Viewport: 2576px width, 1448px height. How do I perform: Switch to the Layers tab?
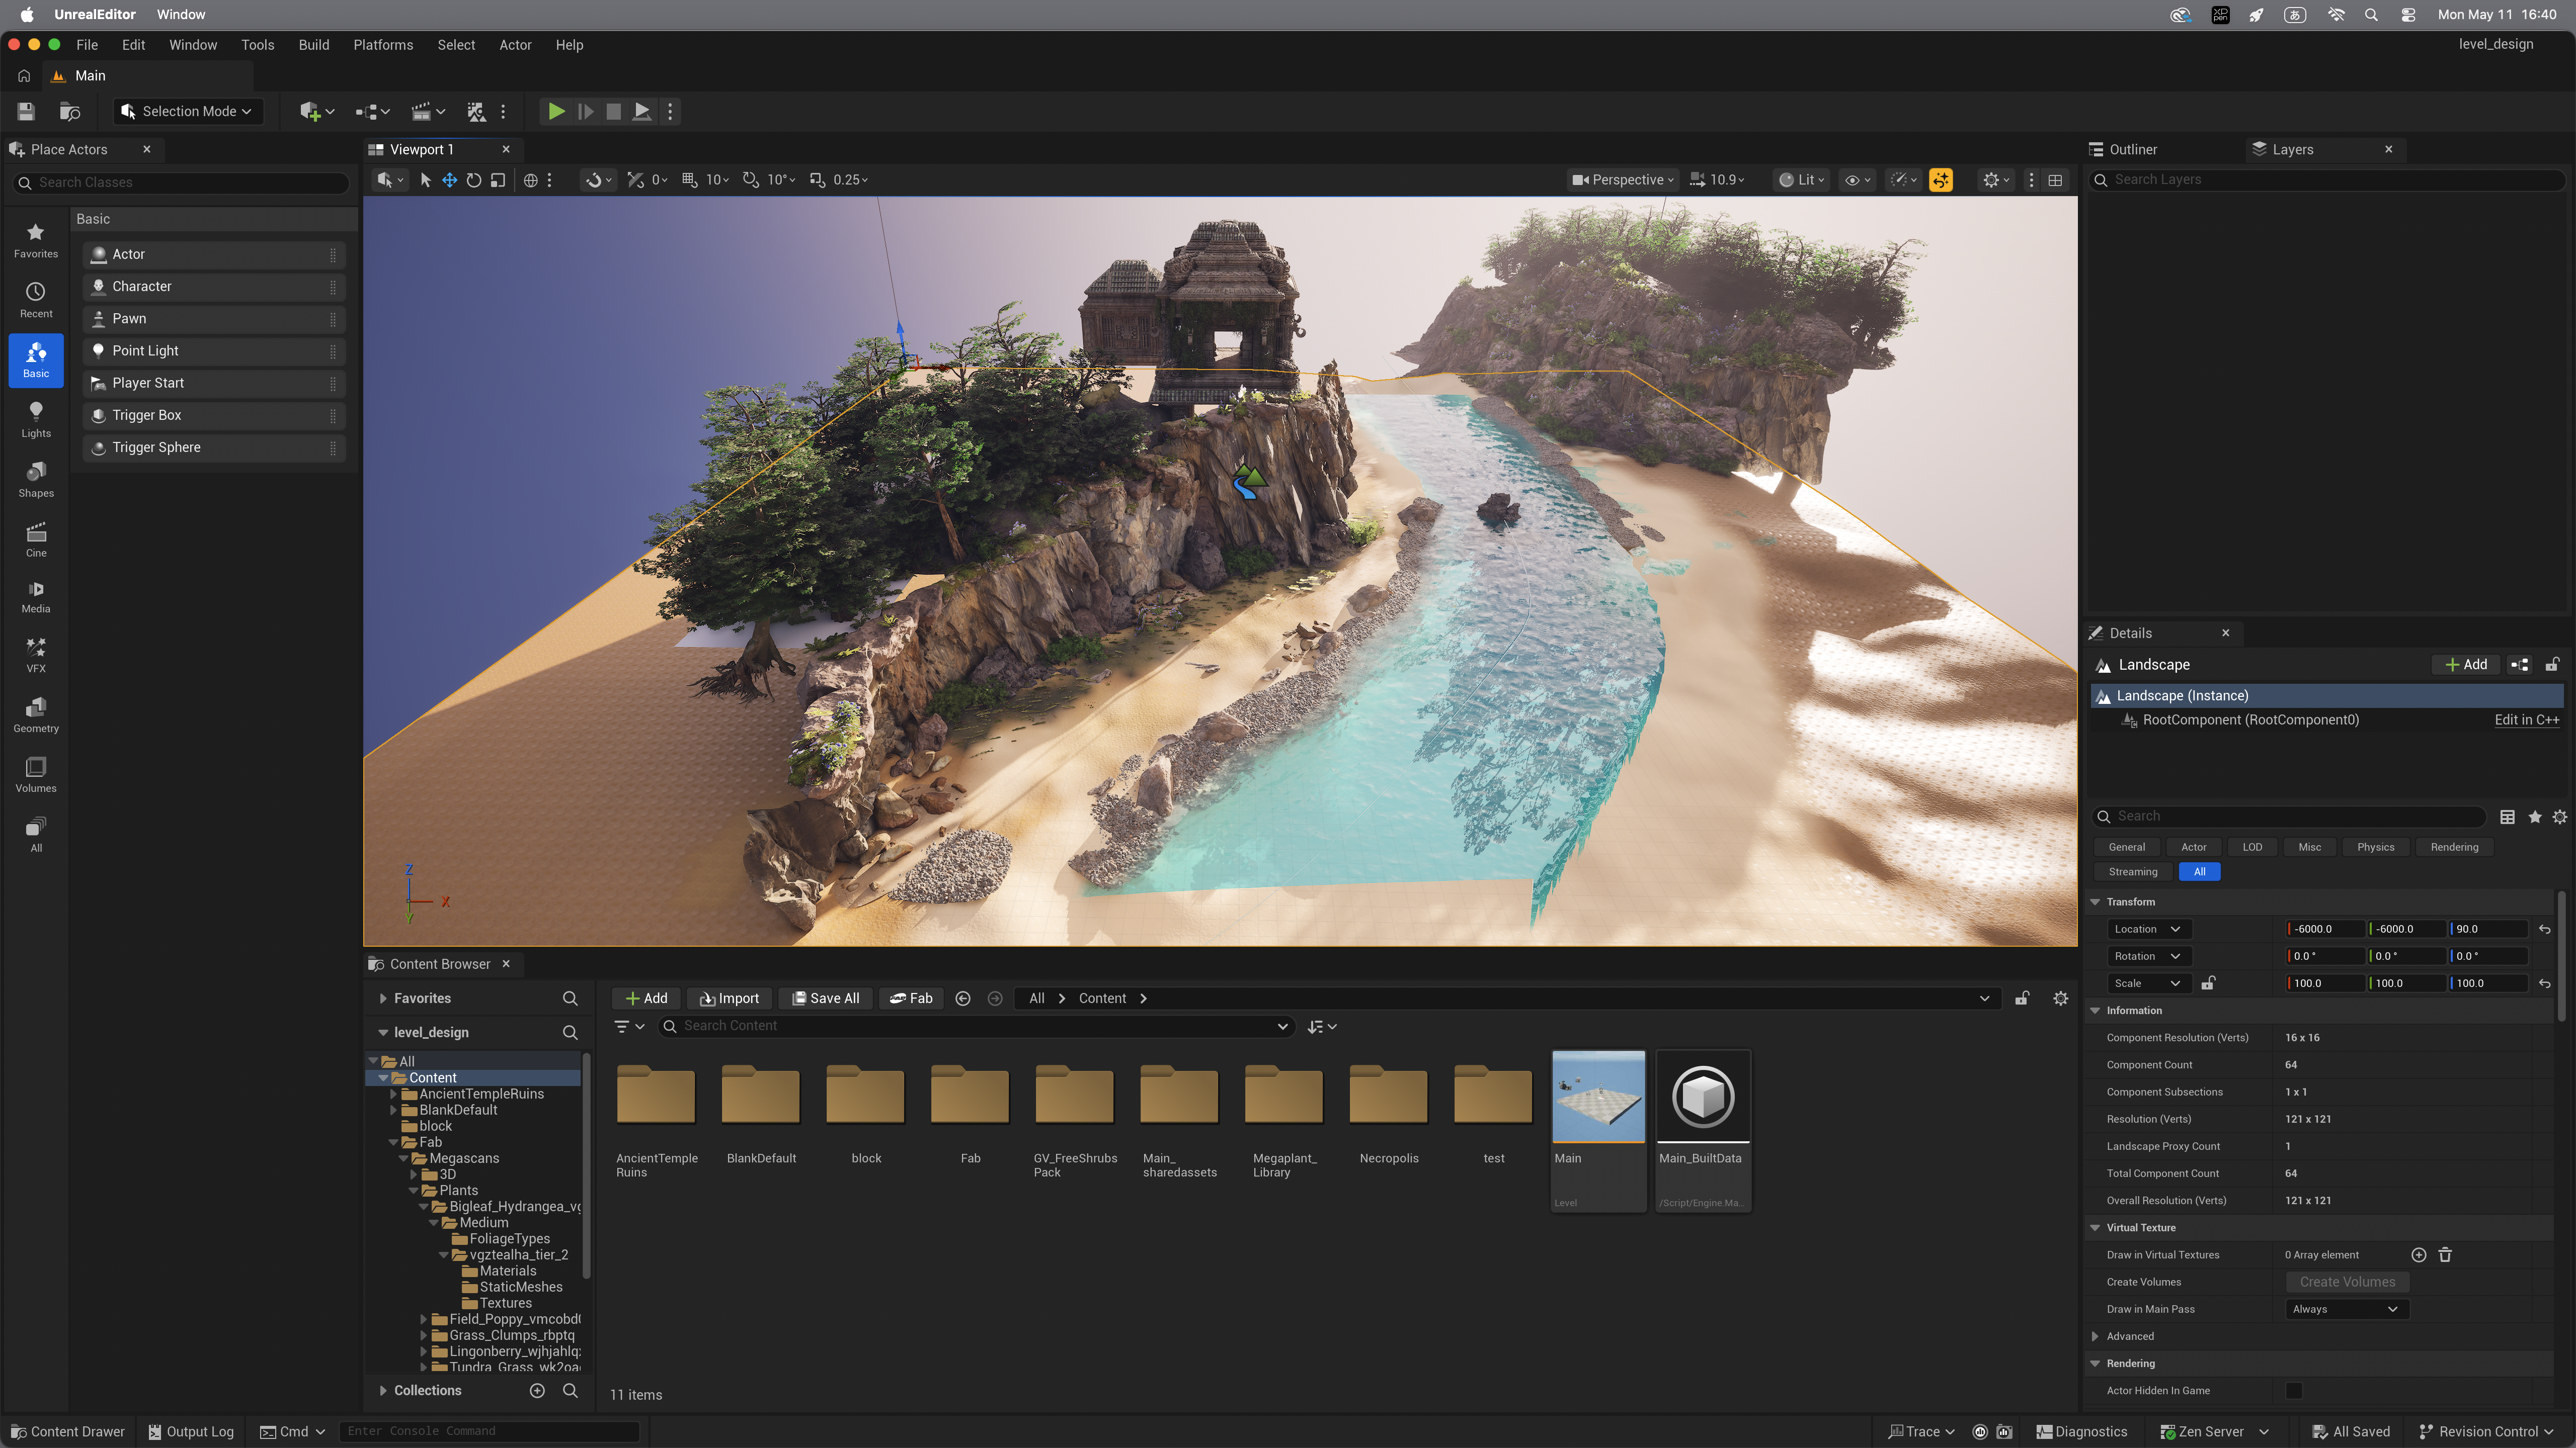point(2292,149)
